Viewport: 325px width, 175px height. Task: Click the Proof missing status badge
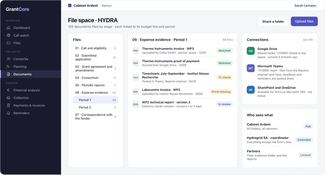pyautogui.click(x=221, y=92)
